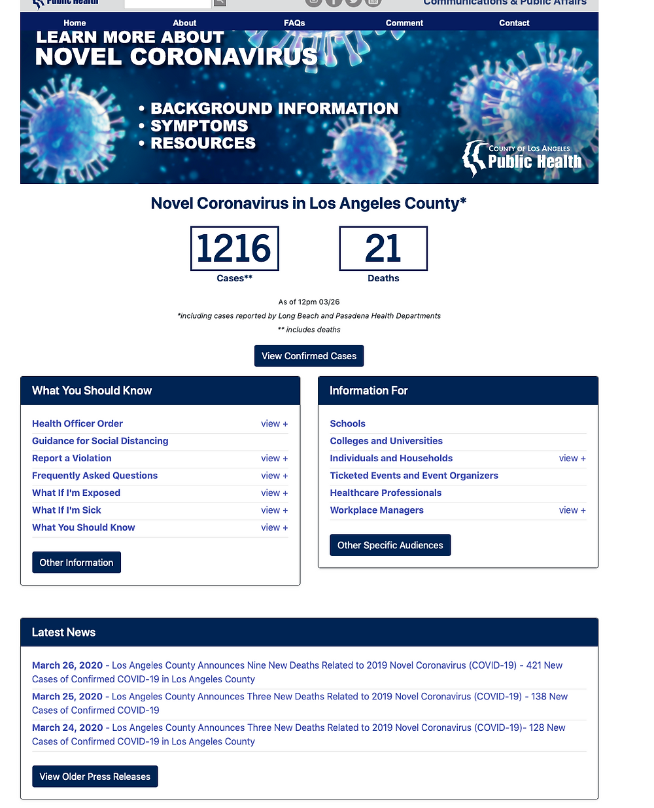Image resolution: width=654 pixels, height=808 pixels.
Task: Click the ** includes deaths footnote
Action: tap(309, 330)
